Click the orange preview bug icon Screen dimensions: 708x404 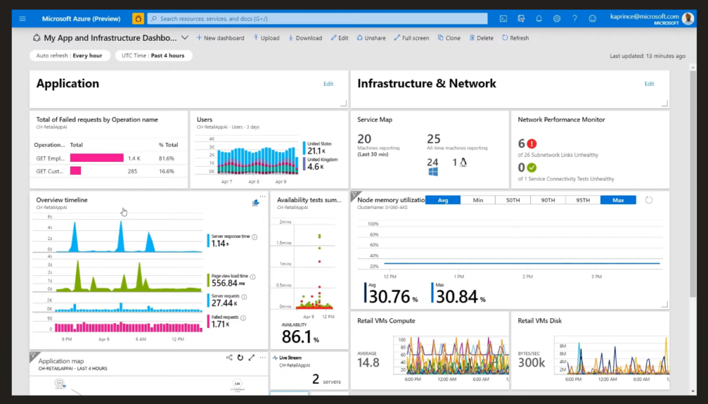(138, 19)
